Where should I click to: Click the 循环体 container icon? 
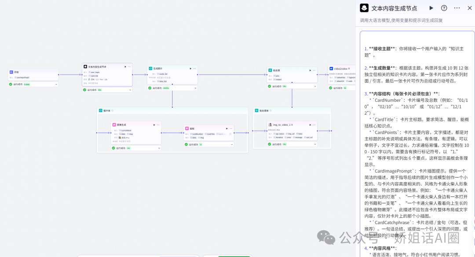point(101,111)
